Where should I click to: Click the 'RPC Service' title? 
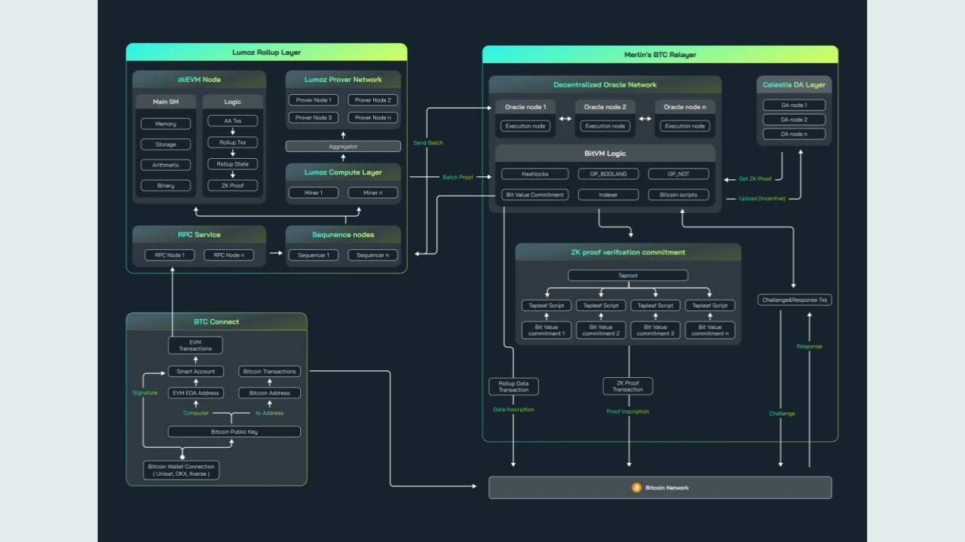tap(199, 234)
